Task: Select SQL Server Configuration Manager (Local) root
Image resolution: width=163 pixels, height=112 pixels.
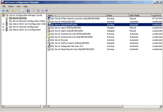Action: pos(24,15)
